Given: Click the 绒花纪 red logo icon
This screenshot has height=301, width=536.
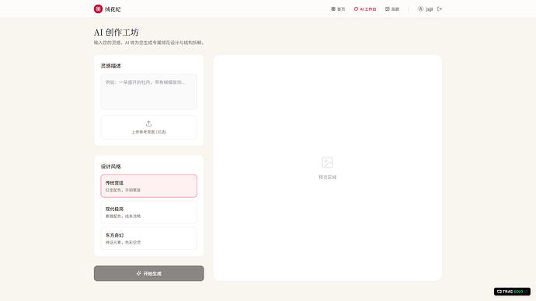Looking at the screenshot, I should coord(98,9).
